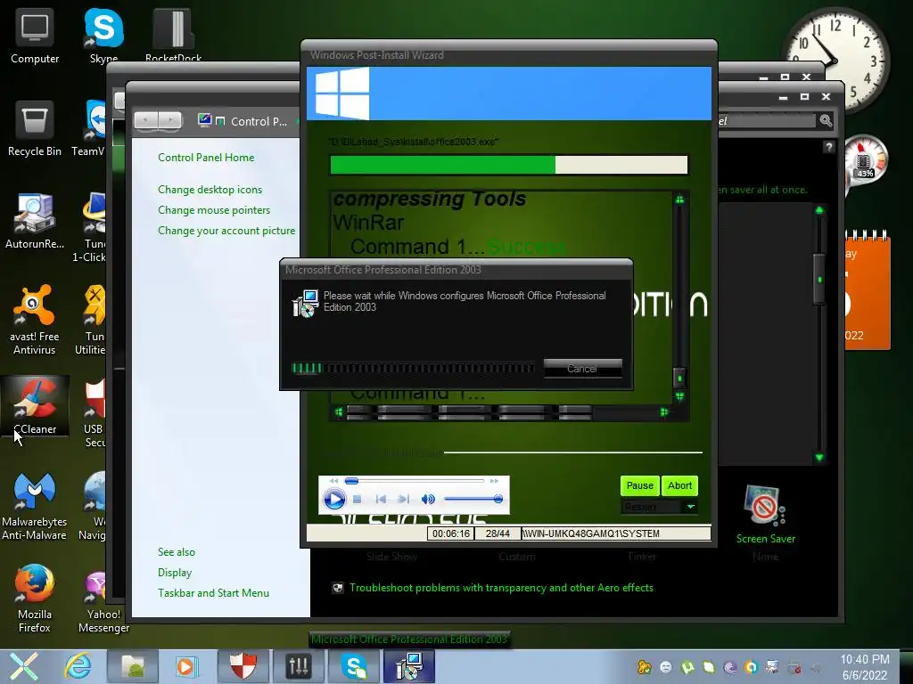Open the Display link under See also
This screenshot has width=913, height=684.
(175, 573)
